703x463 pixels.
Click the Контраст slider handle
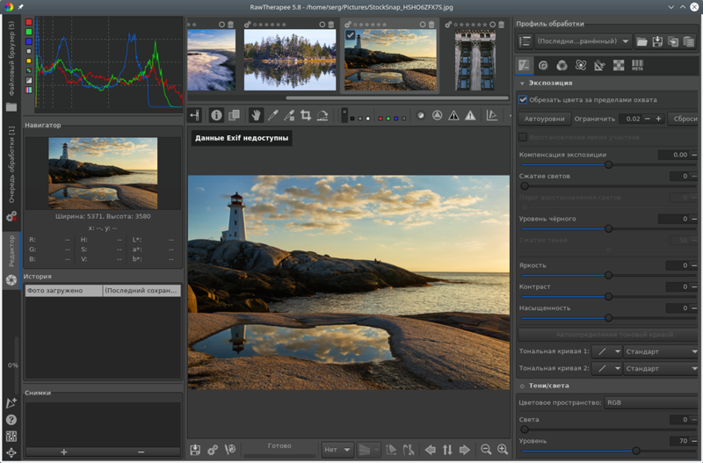pos(608,297)
